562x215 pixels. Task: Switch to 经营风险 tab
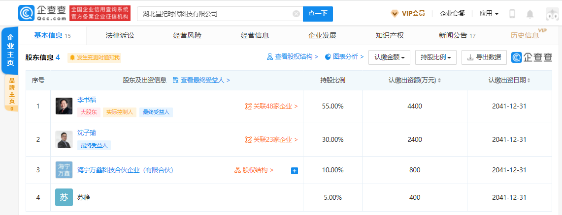click(x=187, y=35)
